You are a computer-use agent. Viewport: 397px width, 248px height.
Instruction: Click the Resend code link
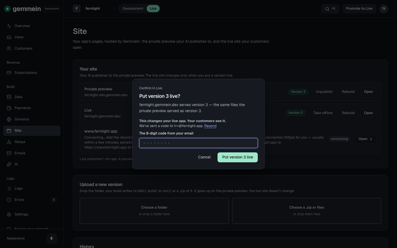210,126
